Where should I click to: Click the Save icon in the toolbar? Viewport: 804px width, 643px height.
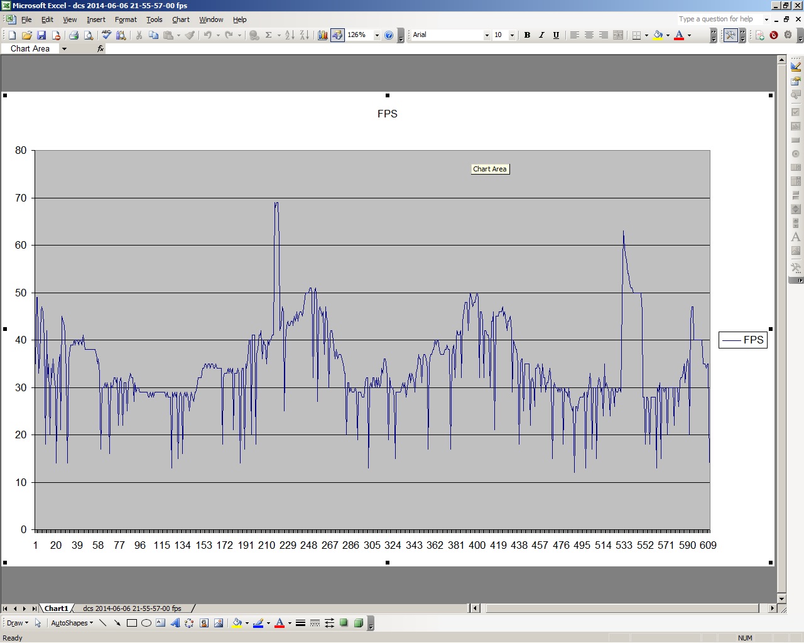(41, 35)
